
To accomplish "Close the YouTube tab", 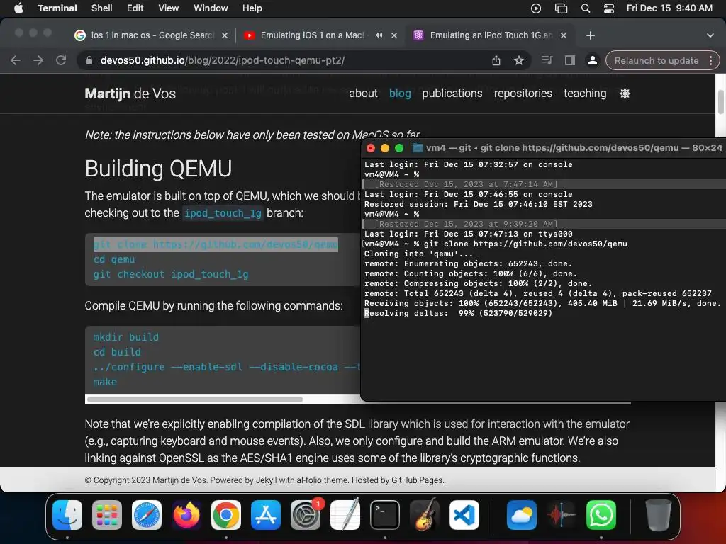I will tap(394, 35).
